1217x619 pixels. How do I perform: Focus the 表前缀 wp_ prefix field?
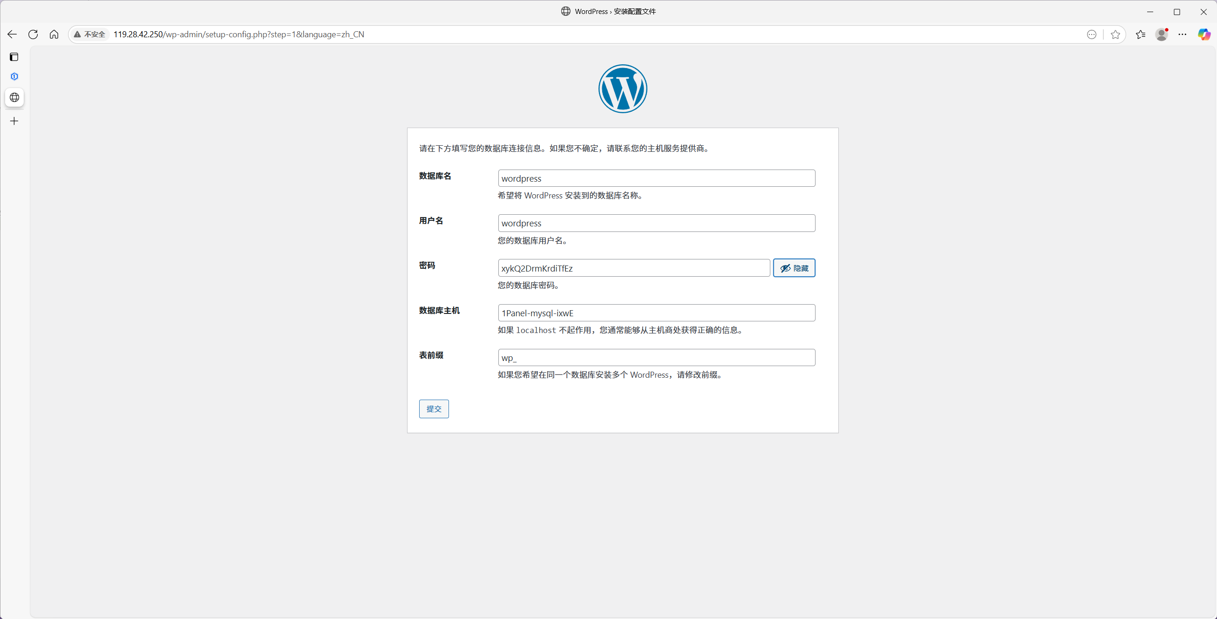click(x=656, y=358)
